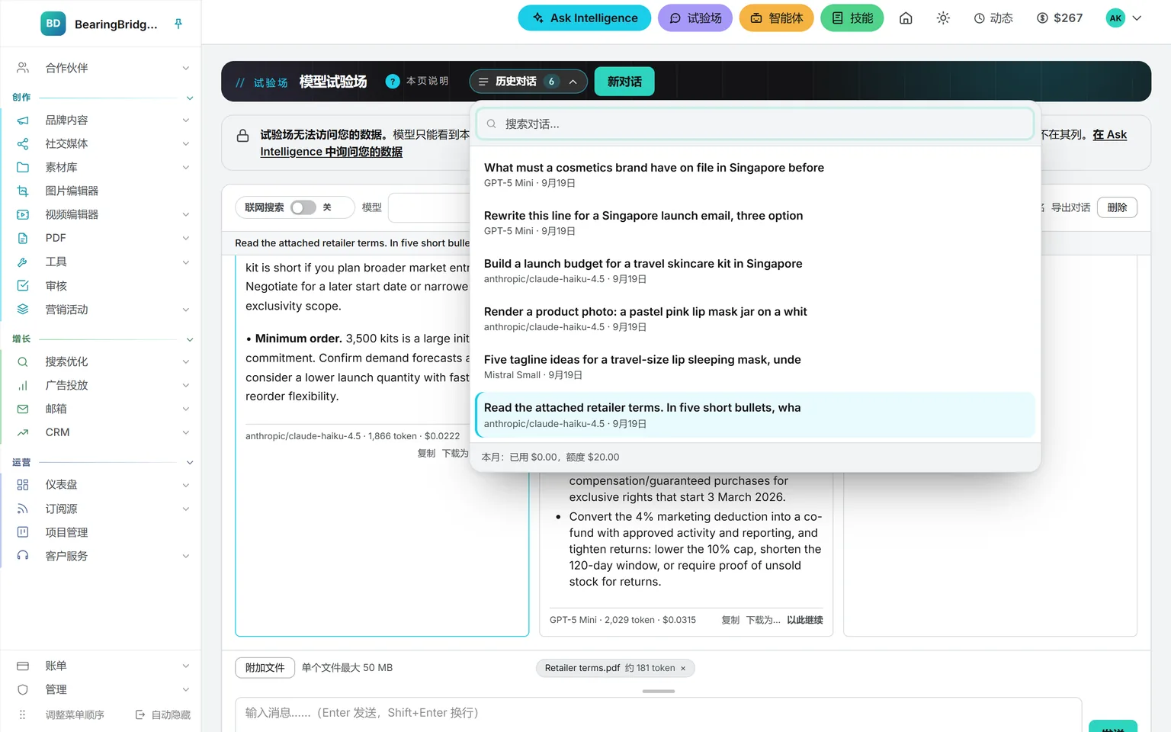Screen dimensions: 1171x732
Task: Toggle the light/dark theme sun icon
Action: tap(943, 18)
